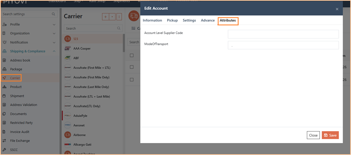
Task: Select the Aeronet carrier
Action: (x=79, y=125)
